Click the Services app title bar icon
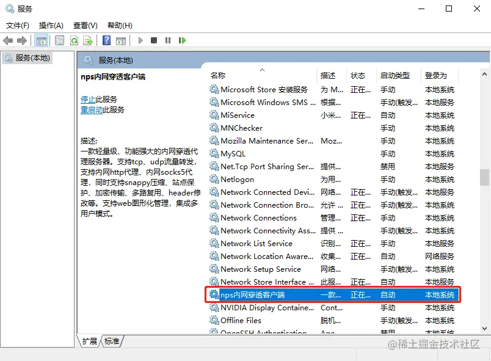The image size is (491, 361). point(10,9)
